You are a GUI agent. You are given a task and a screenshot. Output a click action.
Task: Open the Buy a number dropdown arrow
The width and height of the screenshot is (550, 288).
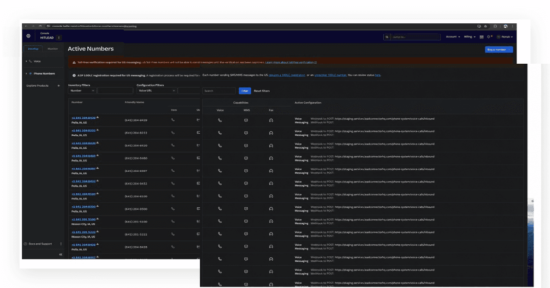510,50
